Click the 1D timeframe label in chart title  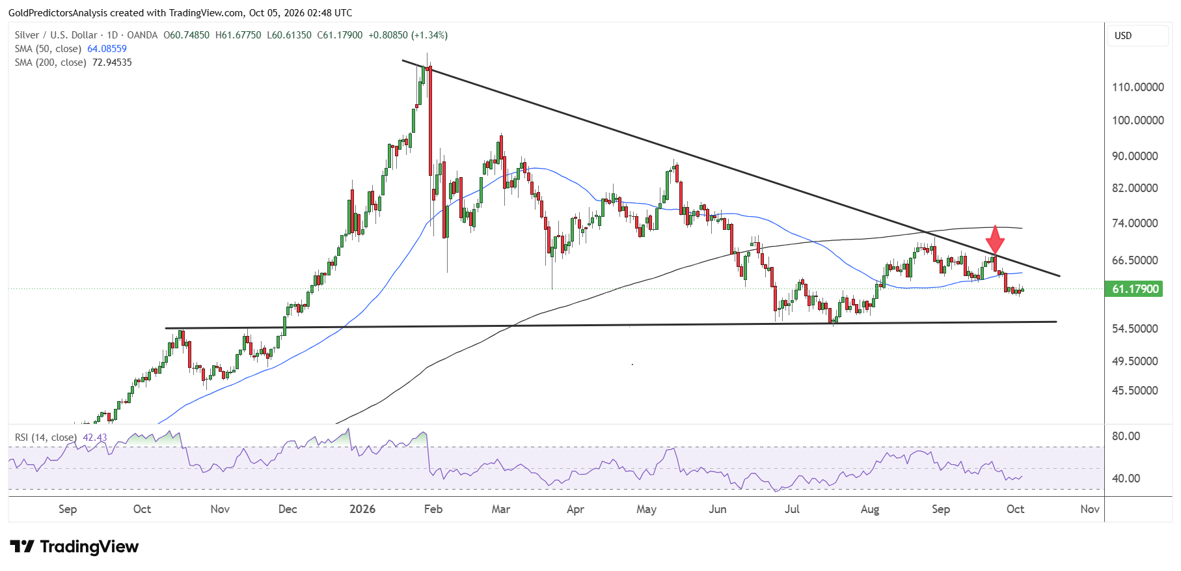click(113, 35)
